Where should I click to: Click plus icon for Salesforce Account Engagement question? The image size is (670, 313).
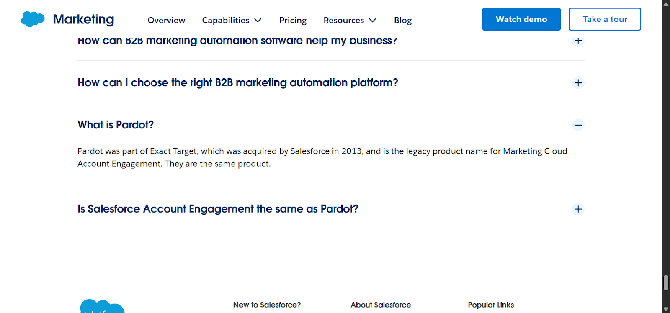pyautogui.click(x=578, y=209)
